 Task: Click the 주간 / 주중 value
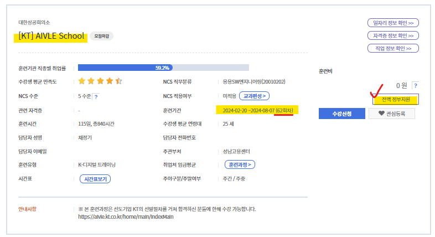click(234, 179)
